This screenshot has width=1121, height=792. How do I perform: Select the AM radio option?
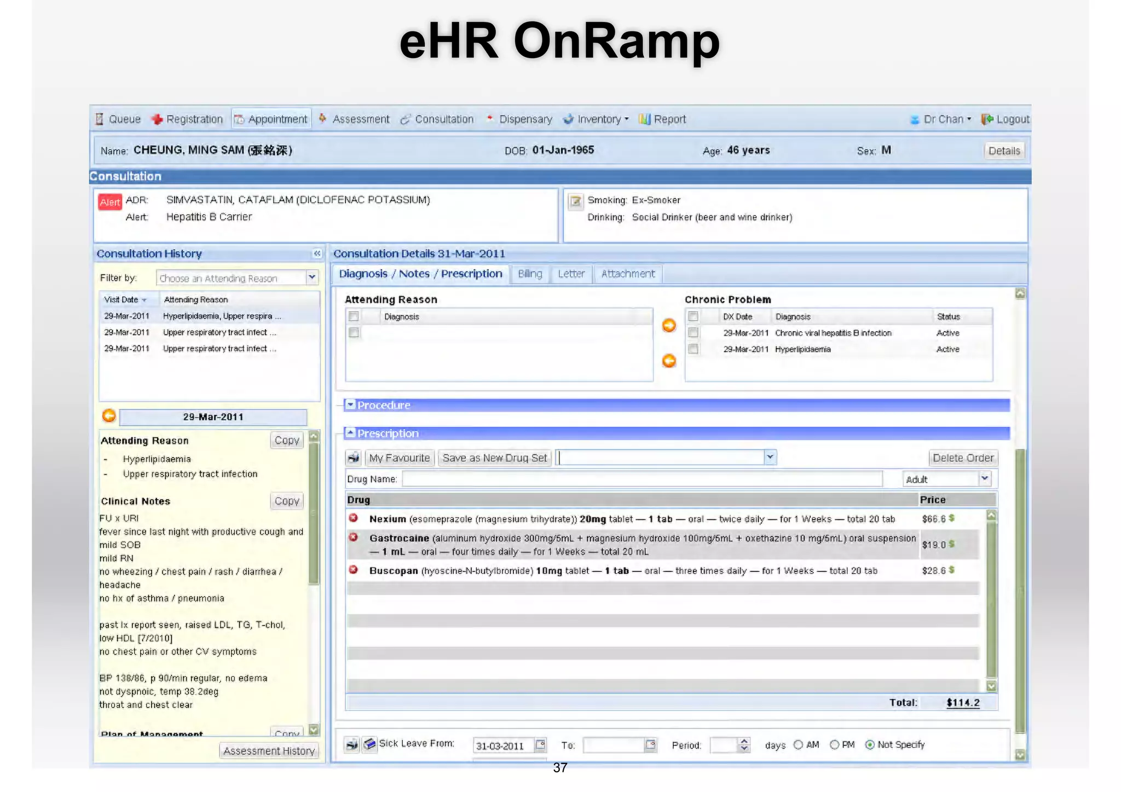click(x=798, y=744)
